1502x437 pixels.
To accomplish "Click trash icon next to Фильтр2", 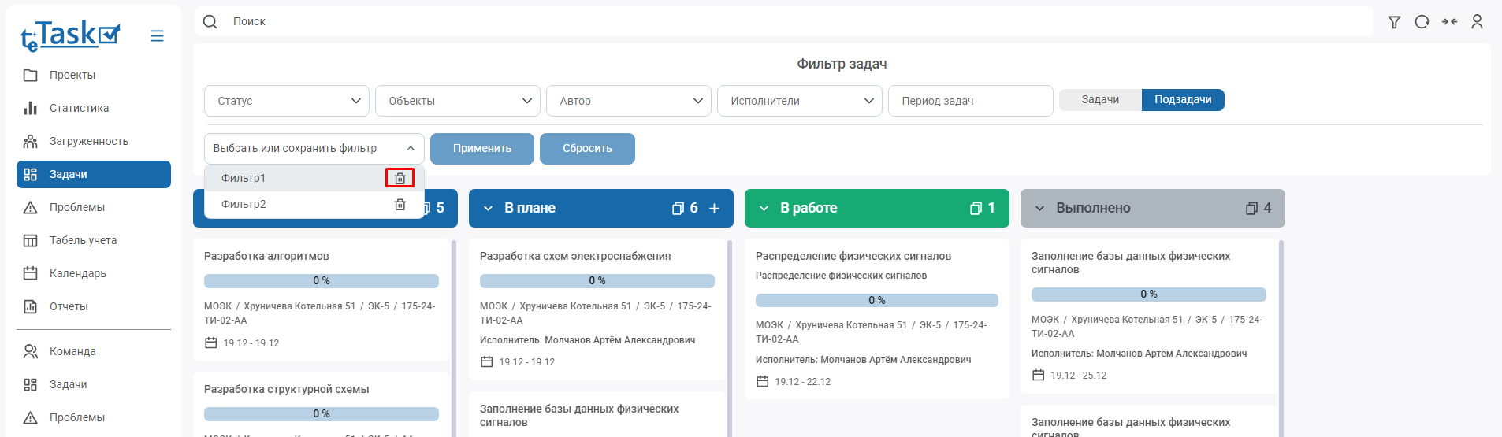I will tap(400, 204).
